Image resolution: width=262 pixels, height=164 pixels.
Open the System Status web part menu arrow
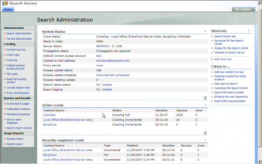(x=205, y=31)
